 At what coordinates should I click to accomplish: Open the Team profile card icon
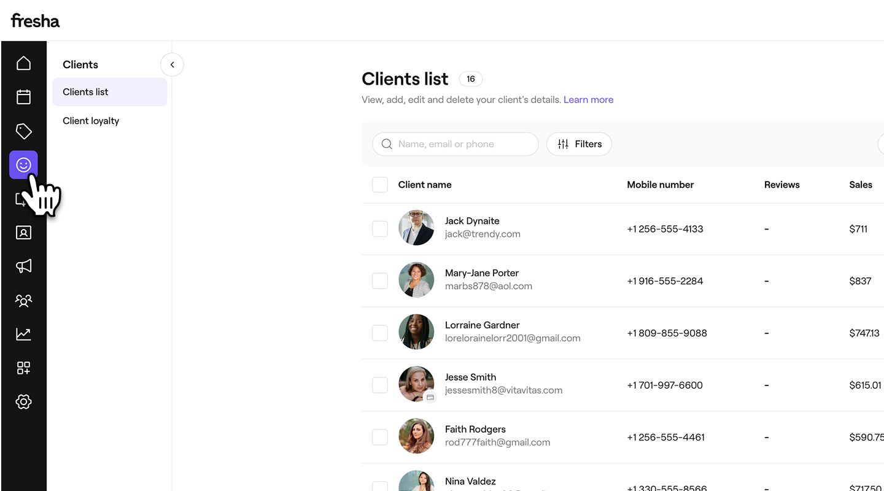click(23, 233)
